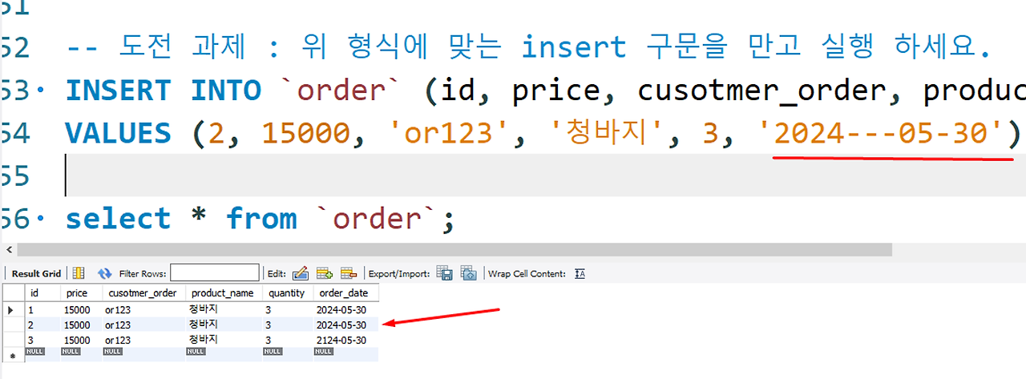The width and height of the screenshot is (1026, 379).
Task: Select the Result Grid label
Action: click(36, 274)
